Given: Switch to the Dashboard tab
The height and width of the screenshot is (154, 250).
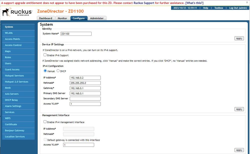Looking at the screenshot, I should click(46, 18).
